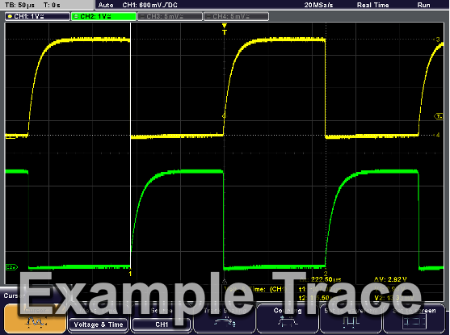Viewport: 450px width, 335px height.
Task: Click the yellow trigger point diamond on waveform
Action: pos(224,116)
